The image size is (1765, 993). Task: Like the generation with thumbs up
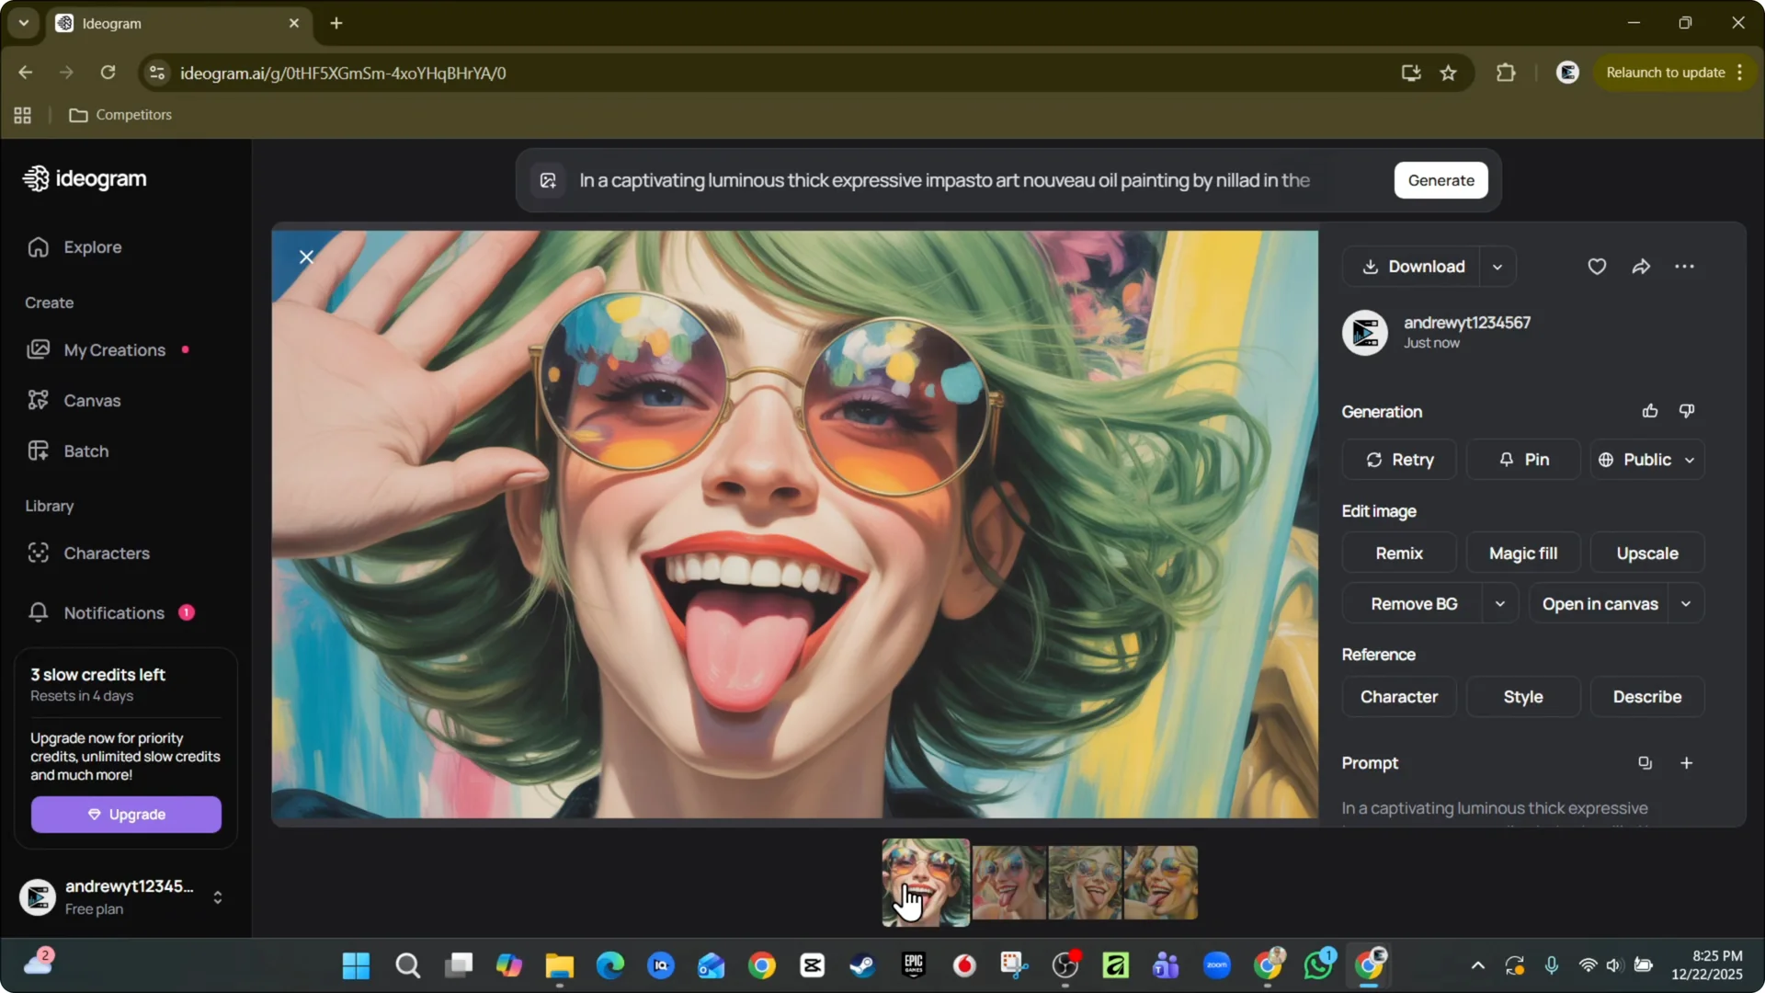1649,410
